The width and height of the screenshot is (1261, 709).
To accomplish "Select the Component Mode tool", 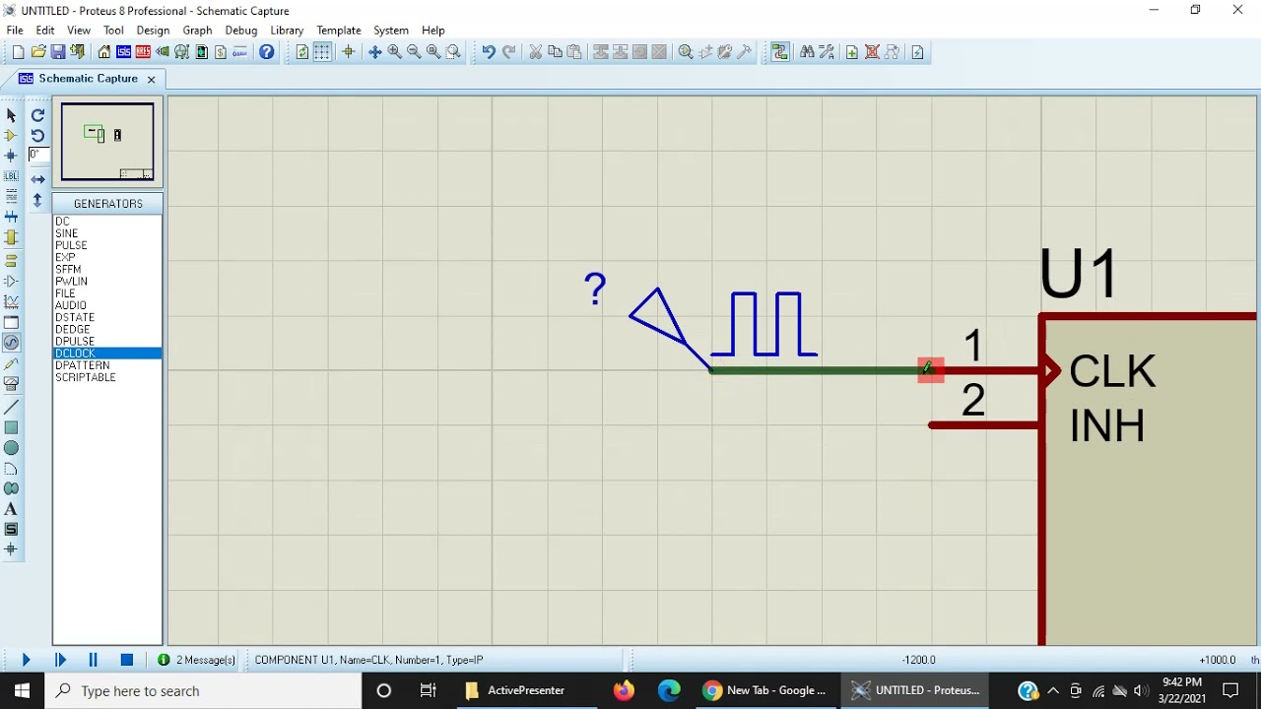I will coord(11,135).
